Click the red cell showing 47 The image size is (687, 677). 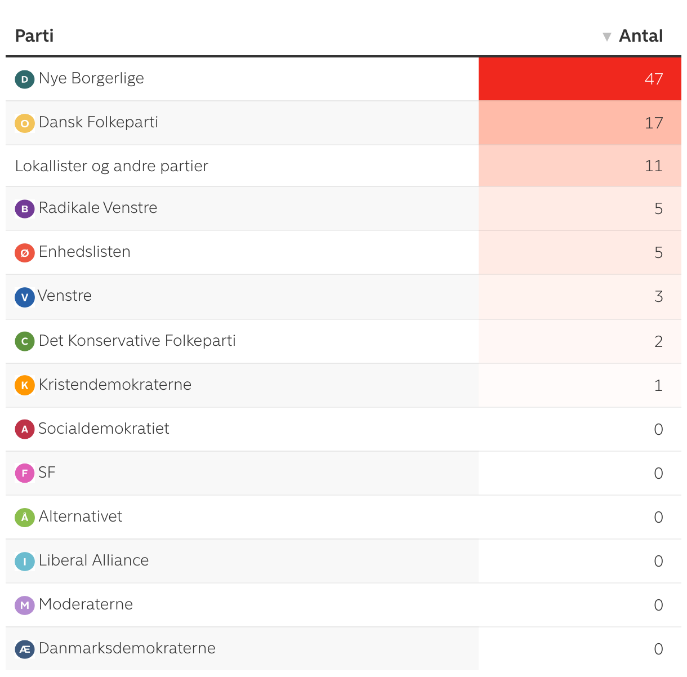point(580,79)
